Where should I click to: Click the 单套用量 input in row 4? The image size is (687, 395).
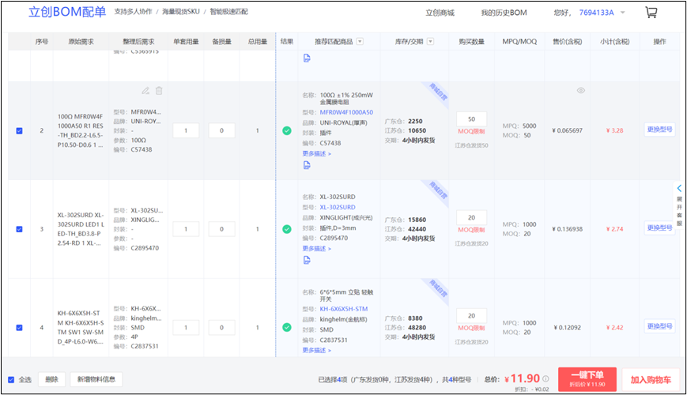click(x=186, y=328)
